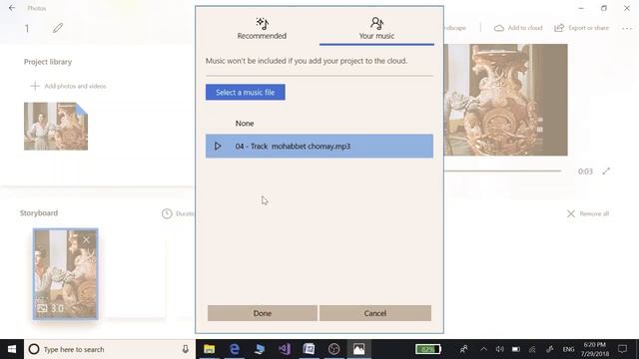This screenshot has height=359, width=639.
Task: Open the Action Center notifications icon
Action: tap(623, 349)
